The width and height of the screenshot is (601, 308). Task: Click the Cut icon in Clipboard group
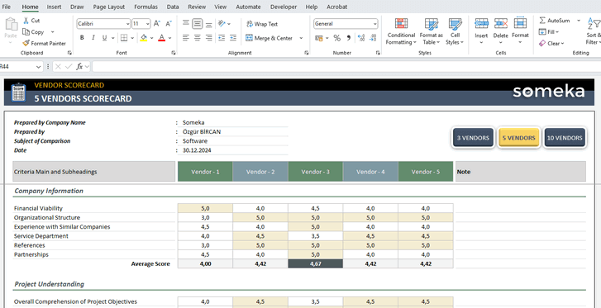pyautogui.click(x=26, y=21)
